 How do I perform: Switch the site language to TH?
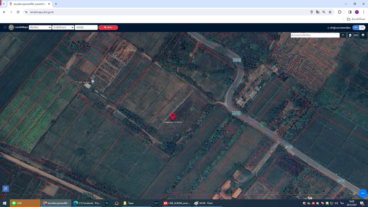[x=355, y=28]
